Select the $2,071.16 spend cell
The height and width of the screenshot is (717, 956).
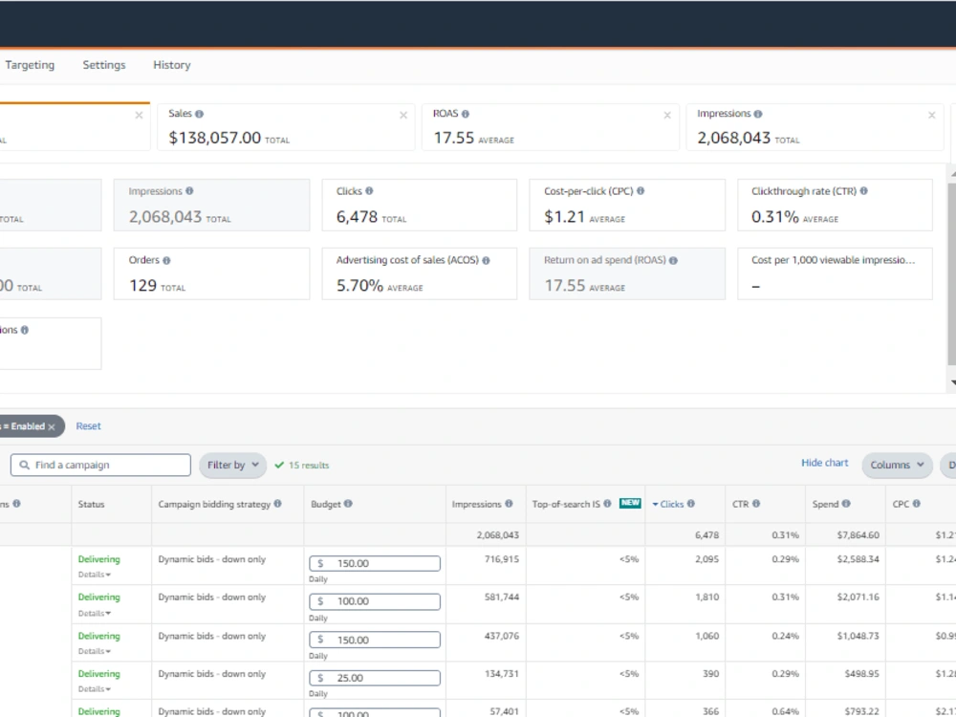858,597
